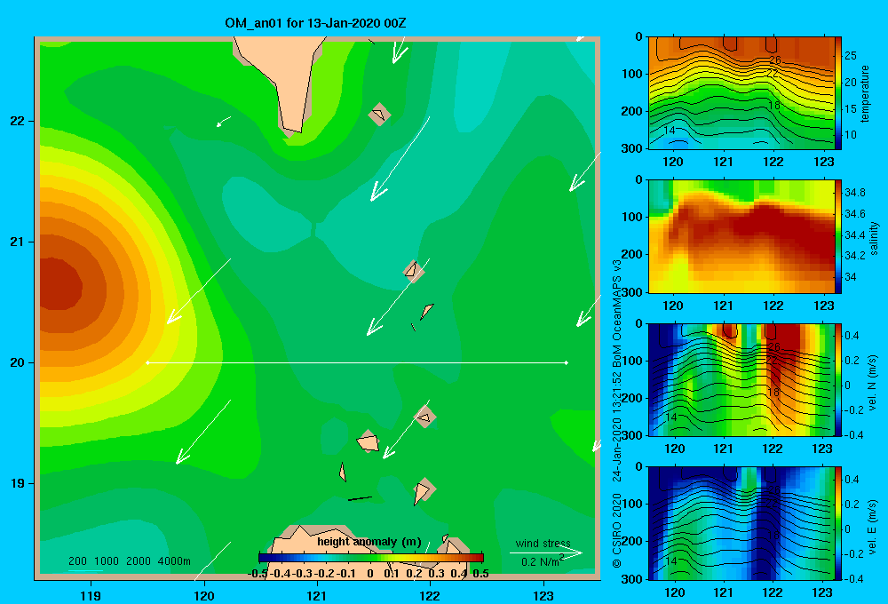Screen dimensions: 888x604
Task: Click the 'vel. N (m/s)' label
Action: click(x=873, y=383)
